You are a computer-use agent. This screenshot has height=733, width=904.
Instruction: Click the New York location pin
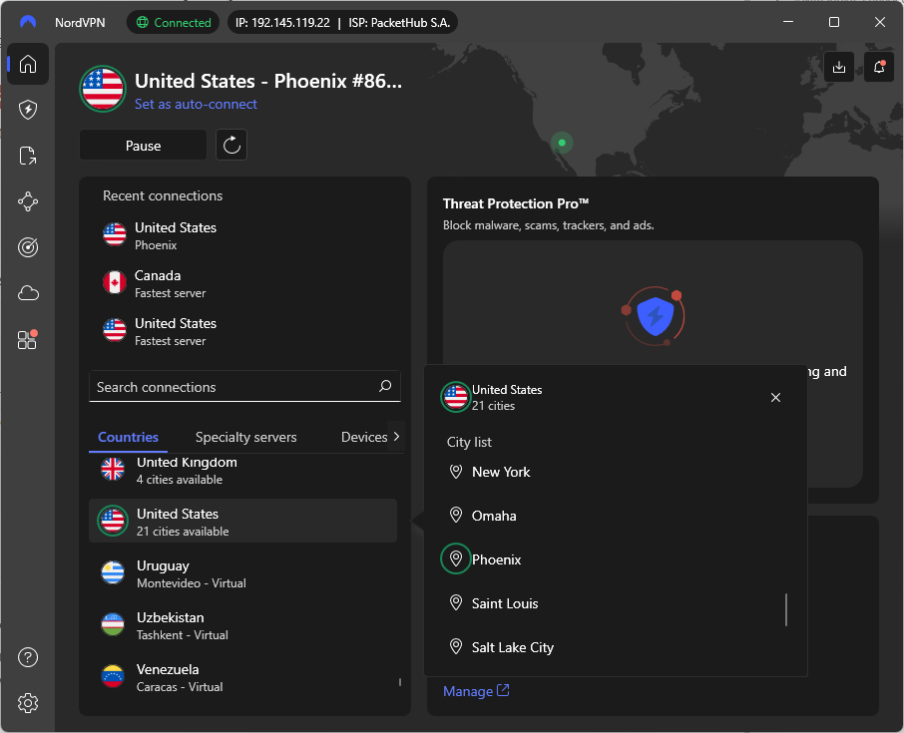pyautogui.click(x=455, y=472)
